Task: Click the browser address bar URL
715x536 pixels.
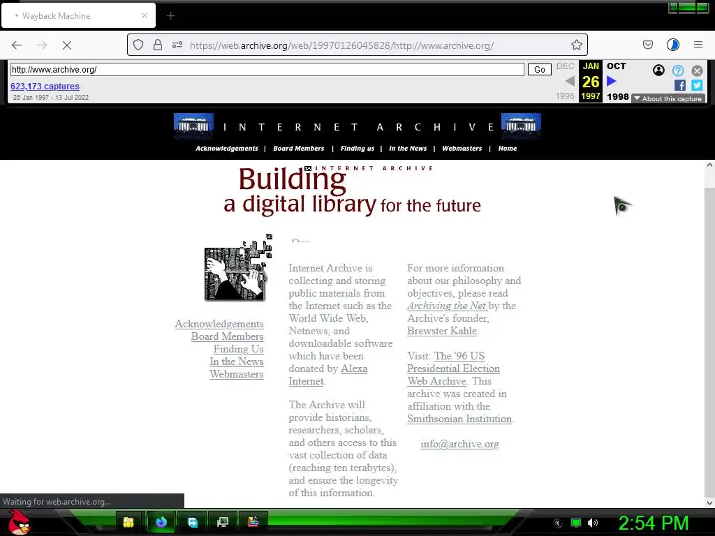Action: 341,45
